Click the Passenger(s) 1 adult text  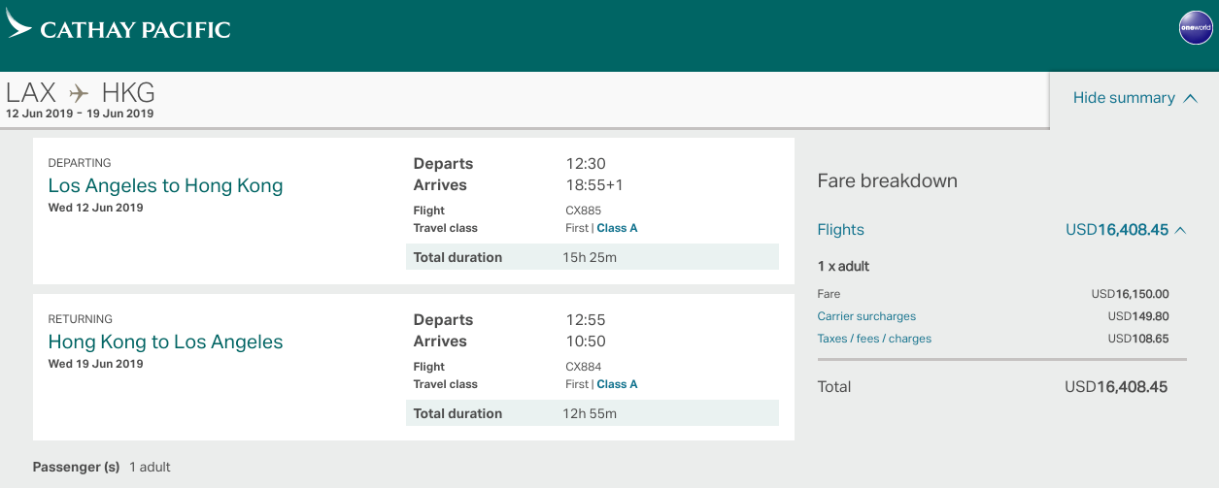coord(102,467)
